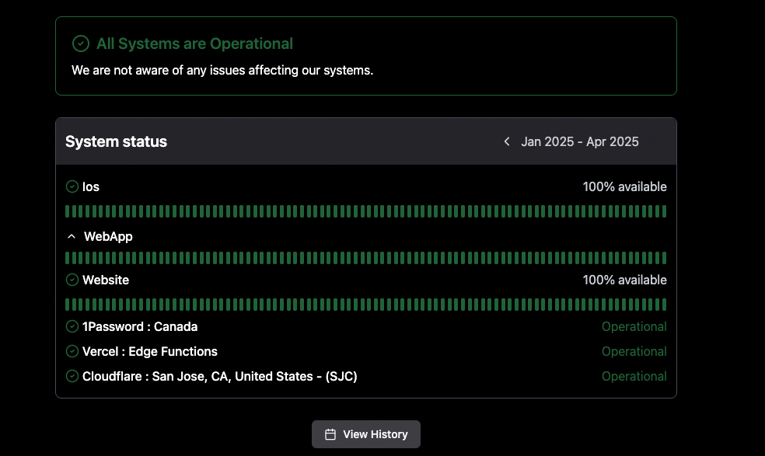
Task: Click the Cloudflare : San Jose, CA row label
Action: [x=219, y=377]
